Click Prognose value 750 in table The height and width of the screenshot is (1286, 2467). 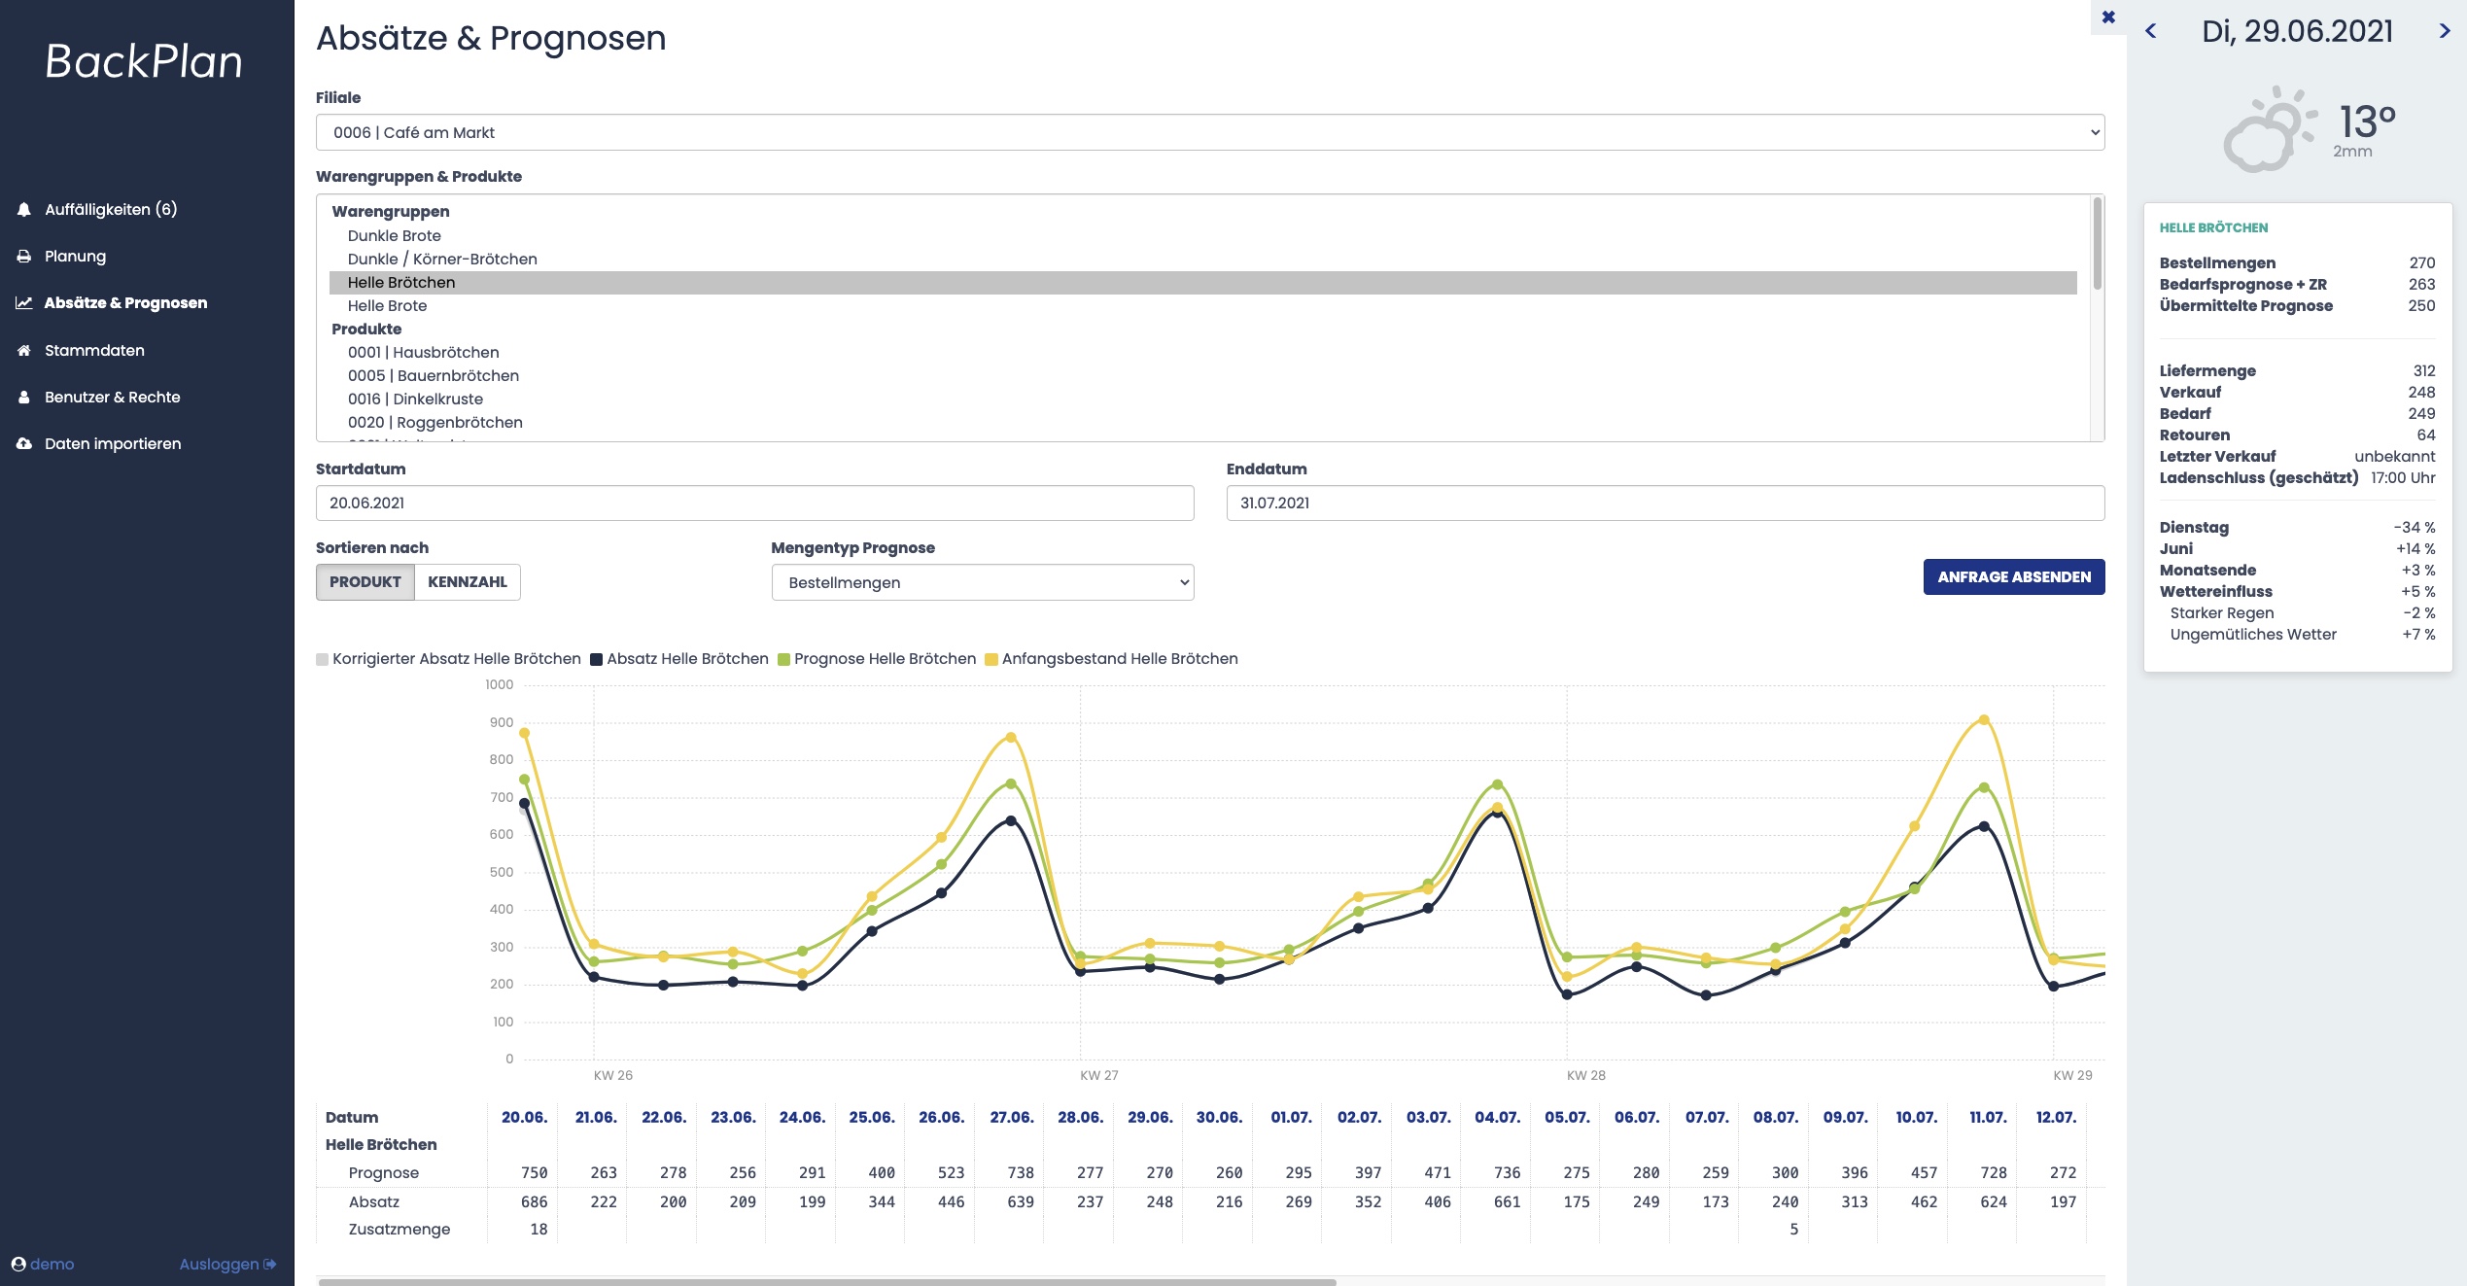(535, 1173)
